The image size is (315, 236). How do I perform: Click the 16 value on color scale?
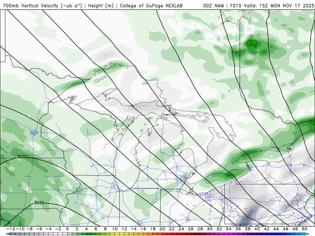tap(143, 229)
